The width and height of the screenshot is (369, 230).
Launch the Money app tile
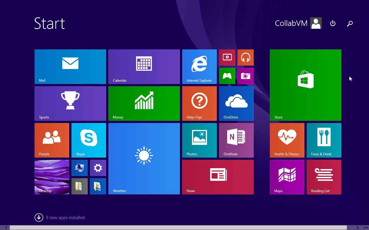144,103
